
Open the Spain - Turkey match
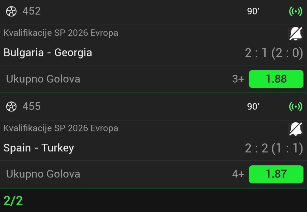point(39,148)
